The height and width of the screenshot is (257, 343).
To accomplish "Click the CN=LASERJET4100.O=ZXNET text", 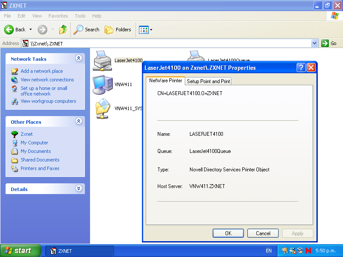I will 190,93.
